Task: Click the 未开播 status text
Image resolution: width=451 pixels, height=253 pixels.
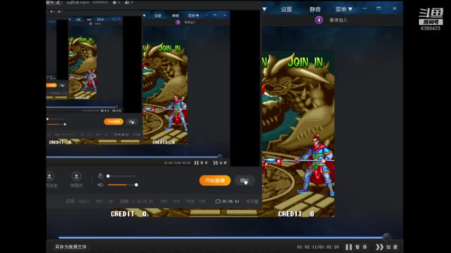Action: [252, 201]
